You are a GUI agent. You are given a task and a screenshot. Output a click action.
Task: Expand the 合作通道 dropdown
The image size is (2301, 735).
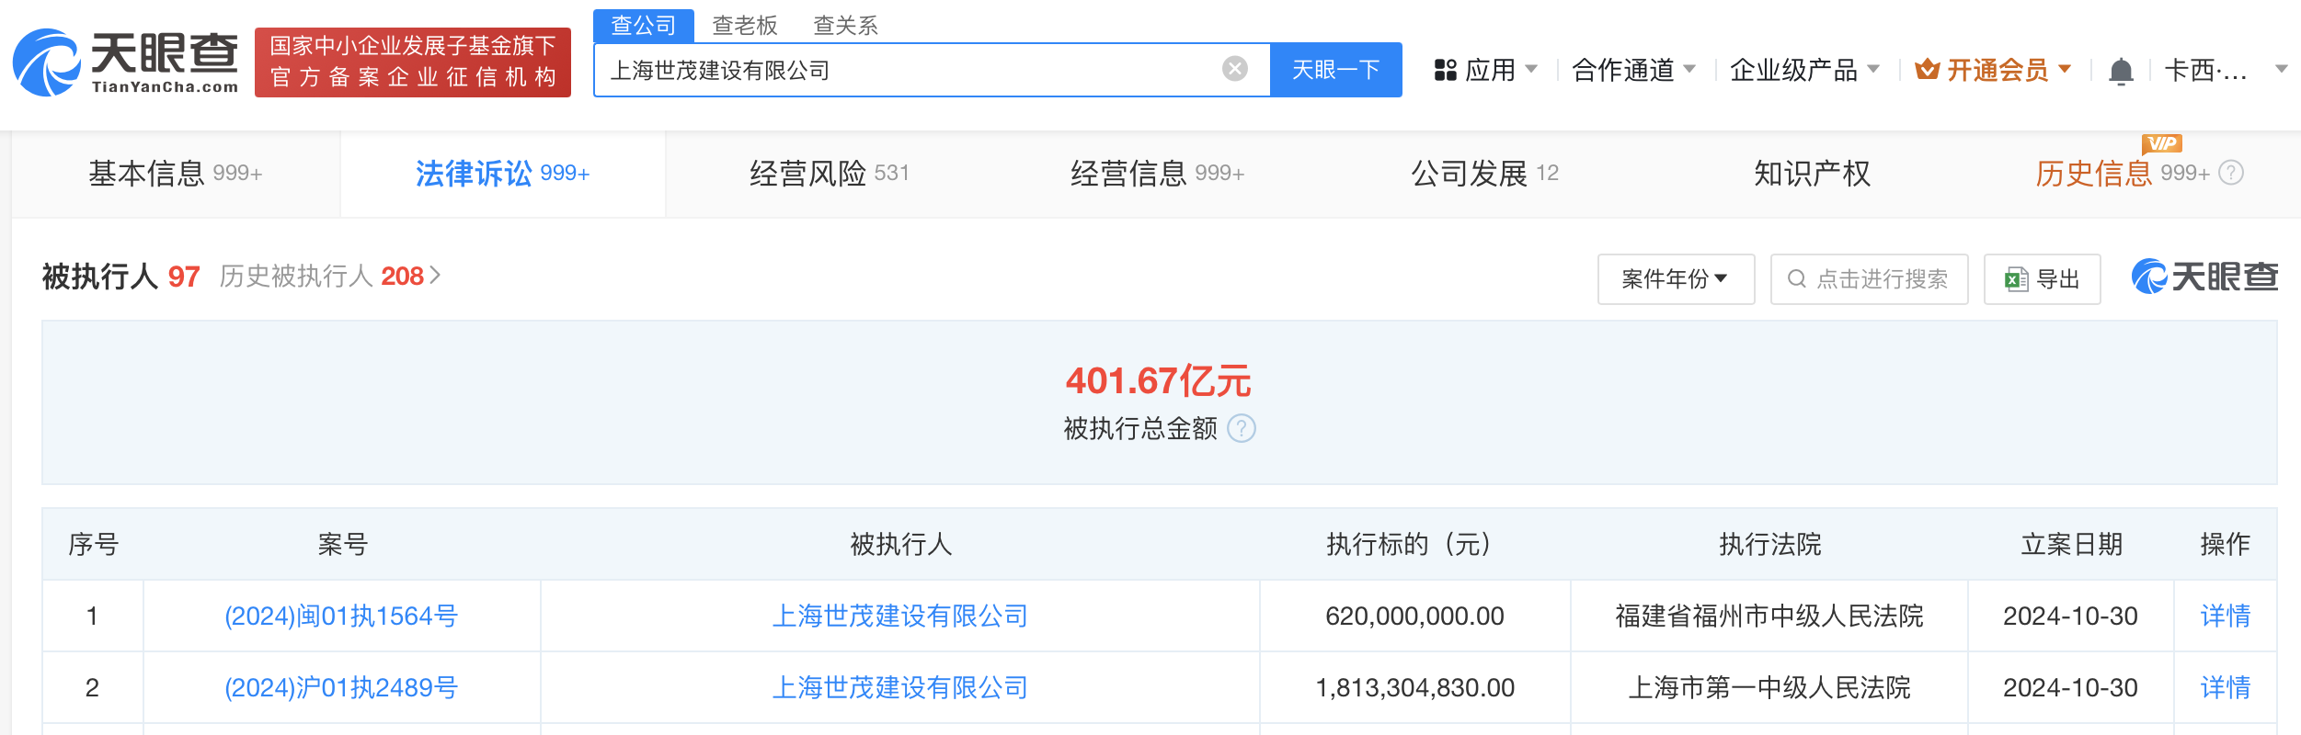coord(1689,69)
